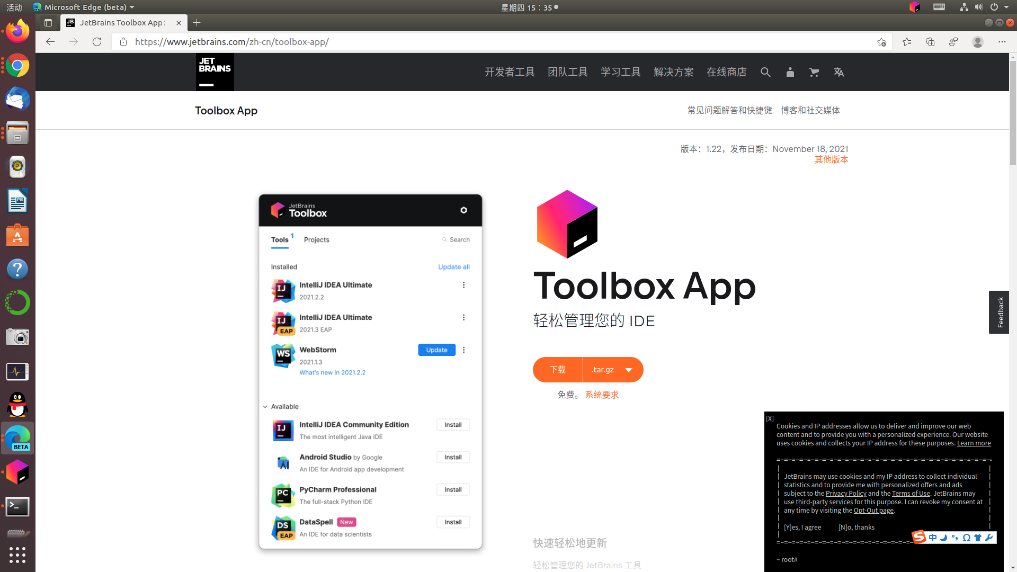
Task: Open the 在线商店 menu
Action: pyautogui.click(x=727, y=72)
